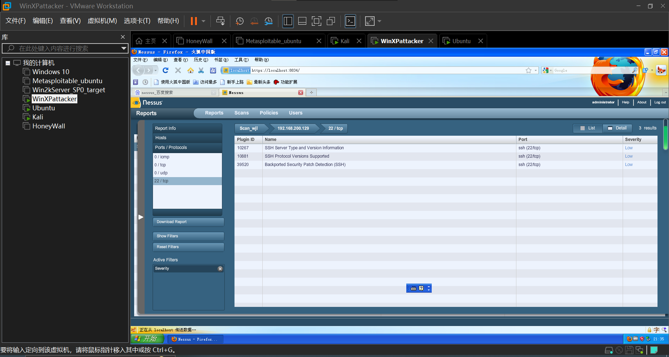Switch results to Detail view

tap(617, 128)
